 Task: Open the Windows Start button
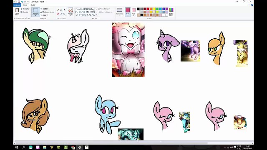tap(17, 147)
